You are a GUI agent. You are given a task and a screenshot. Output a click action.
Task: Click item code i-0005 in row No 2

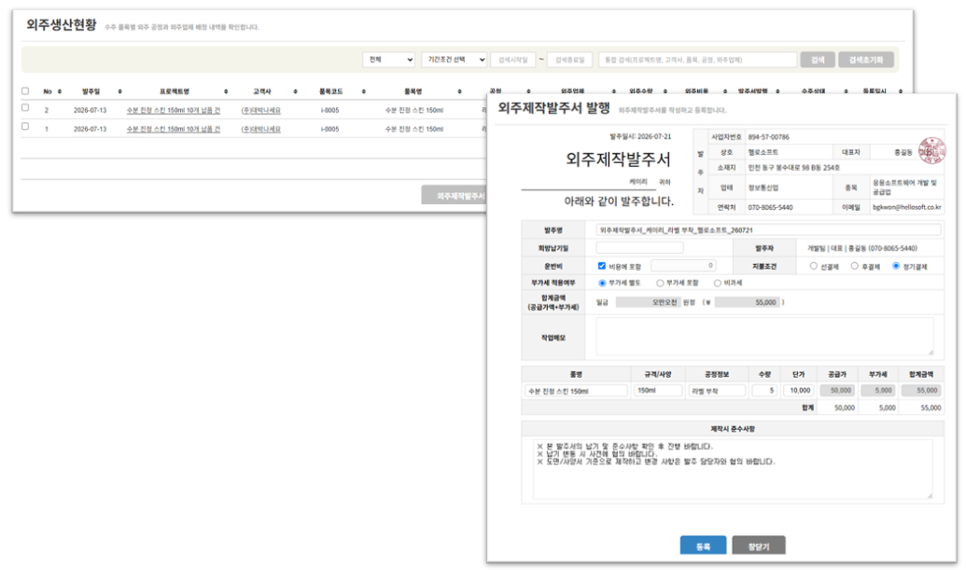point(329,110)
